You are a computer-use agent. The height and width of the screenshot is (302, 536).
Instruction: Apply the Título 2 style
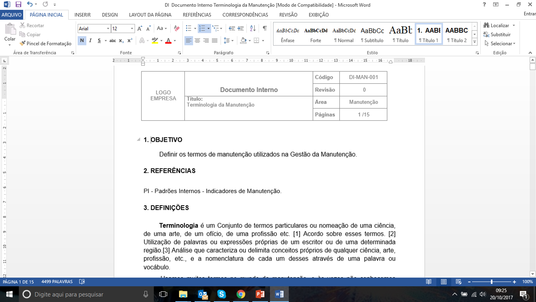(x=457, y=34)
